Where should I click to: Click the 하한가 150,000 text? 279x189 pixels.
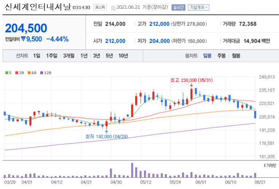(189, 41)
